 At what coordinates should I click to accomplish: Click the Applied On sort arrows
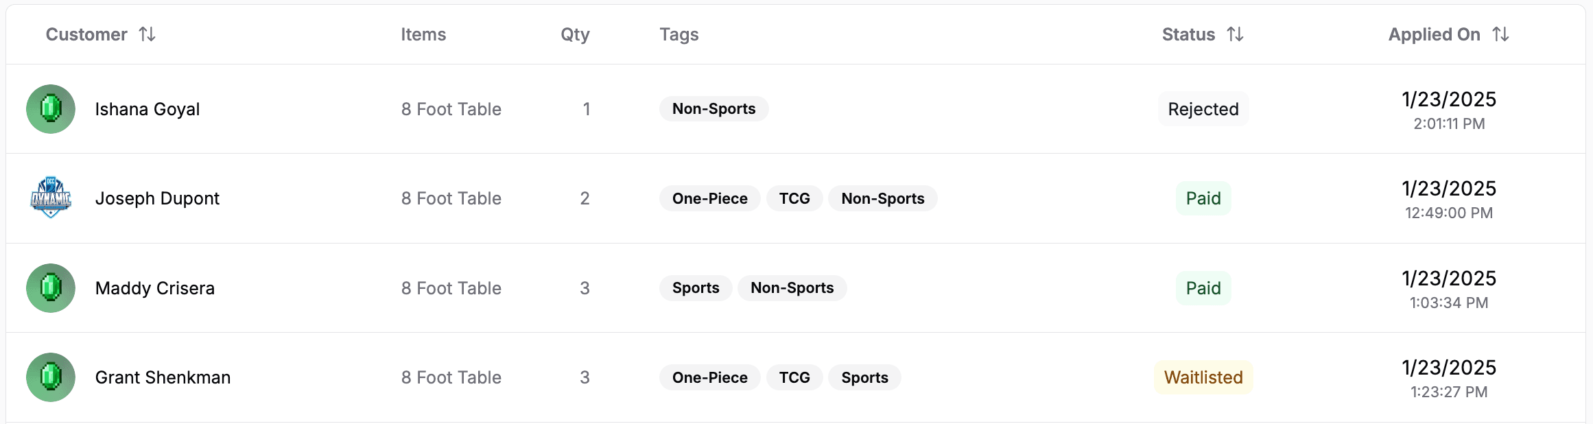pyautogui.click(x=1500, y=34)
